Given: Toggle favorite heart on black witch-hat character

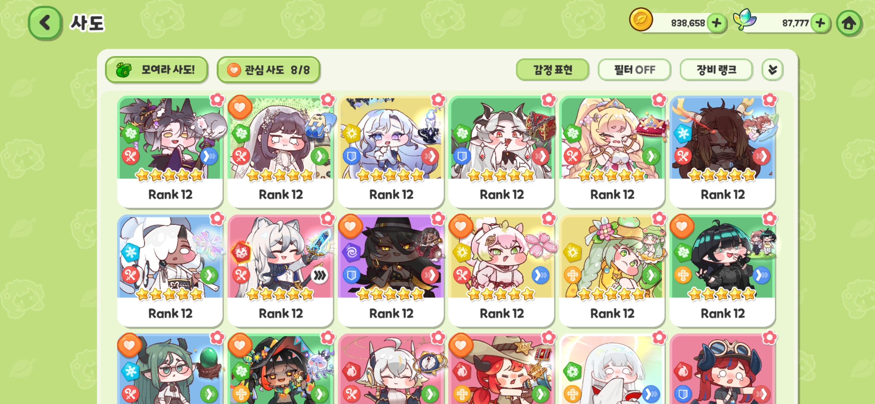Looking at the screenshot, I should point(350,226).
